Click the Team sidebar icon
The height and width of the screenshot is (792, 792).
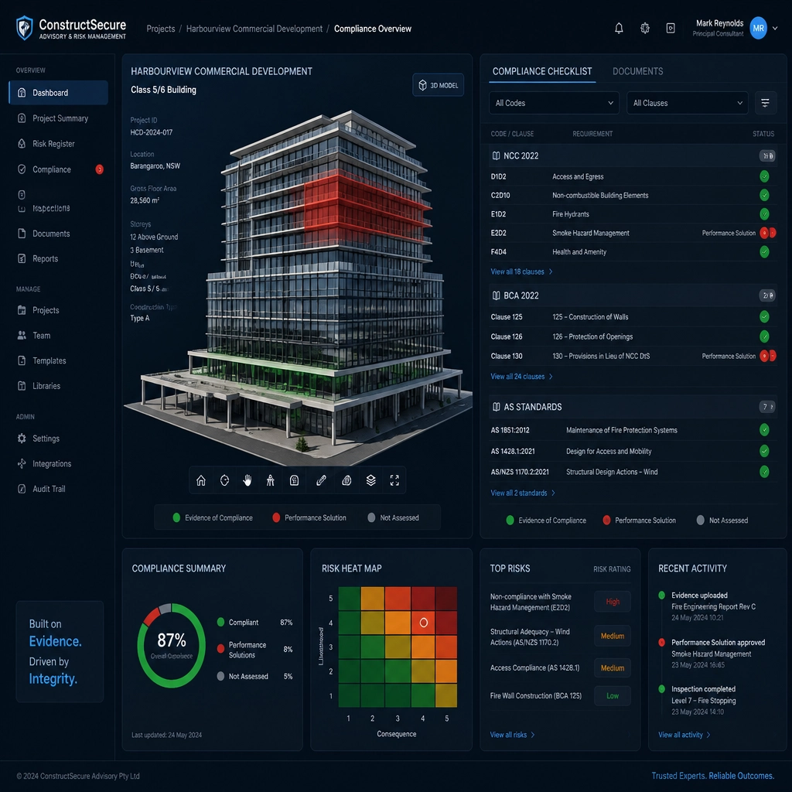point(22,336)
